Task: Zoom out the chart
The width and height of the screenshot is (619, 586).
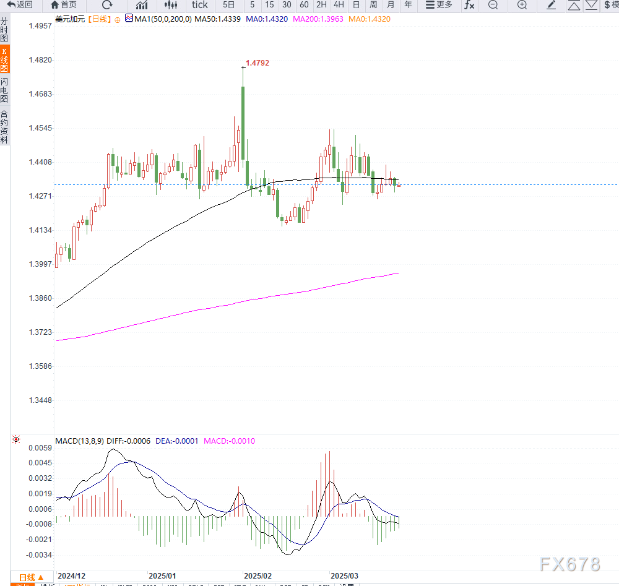Action: 493,5
